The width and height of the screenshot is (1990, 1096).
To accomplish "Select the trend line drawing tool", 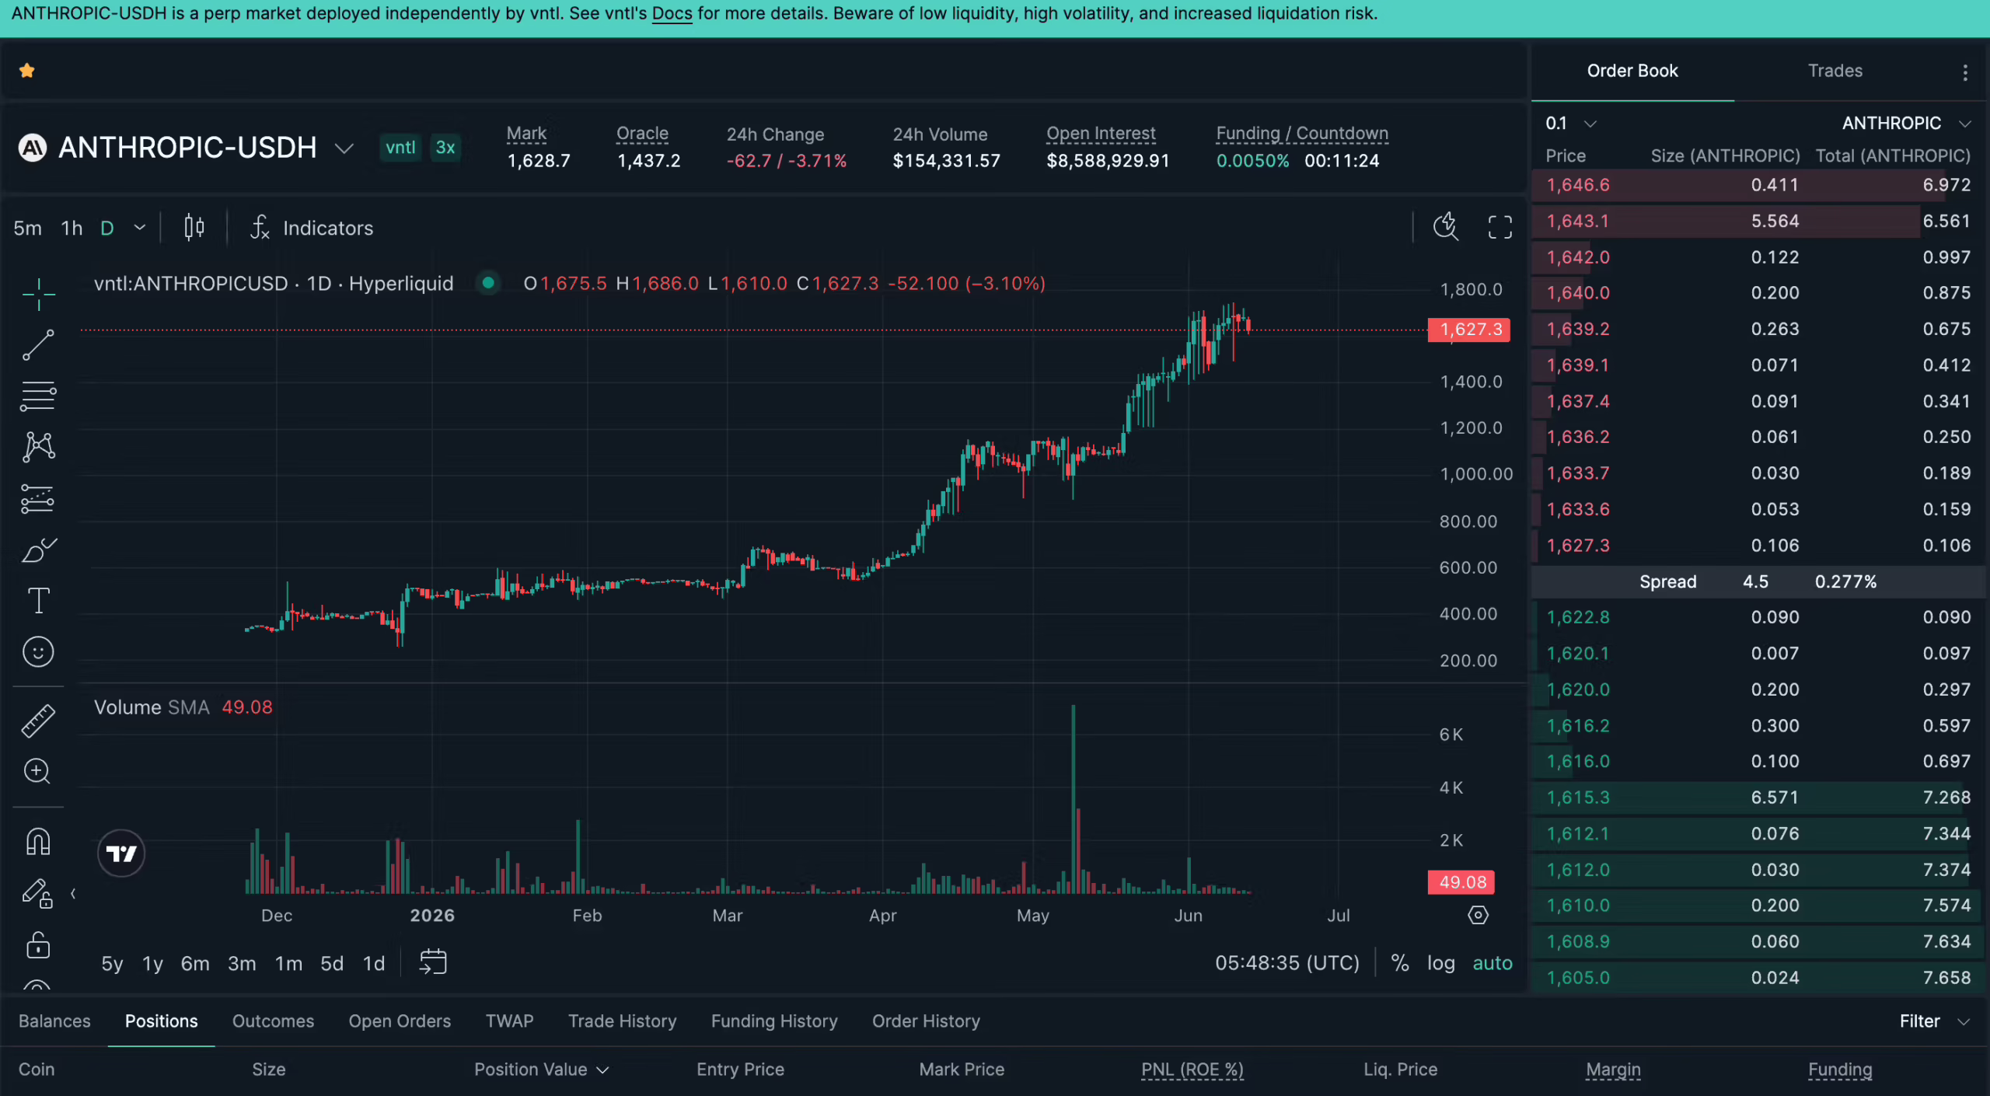I will pyautogui.click(x=38, y=344).
